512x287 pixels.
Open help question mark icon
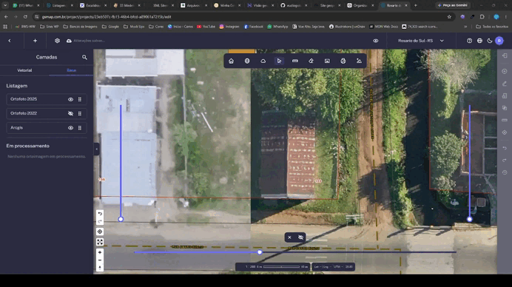pyautogui.click(x=470, y=41)
